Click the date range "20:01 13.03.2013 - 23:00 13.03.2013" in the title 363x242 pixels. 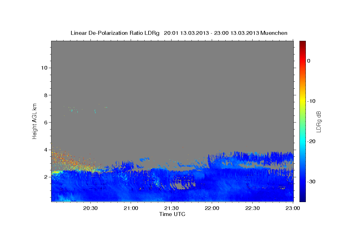click(211, 33)
